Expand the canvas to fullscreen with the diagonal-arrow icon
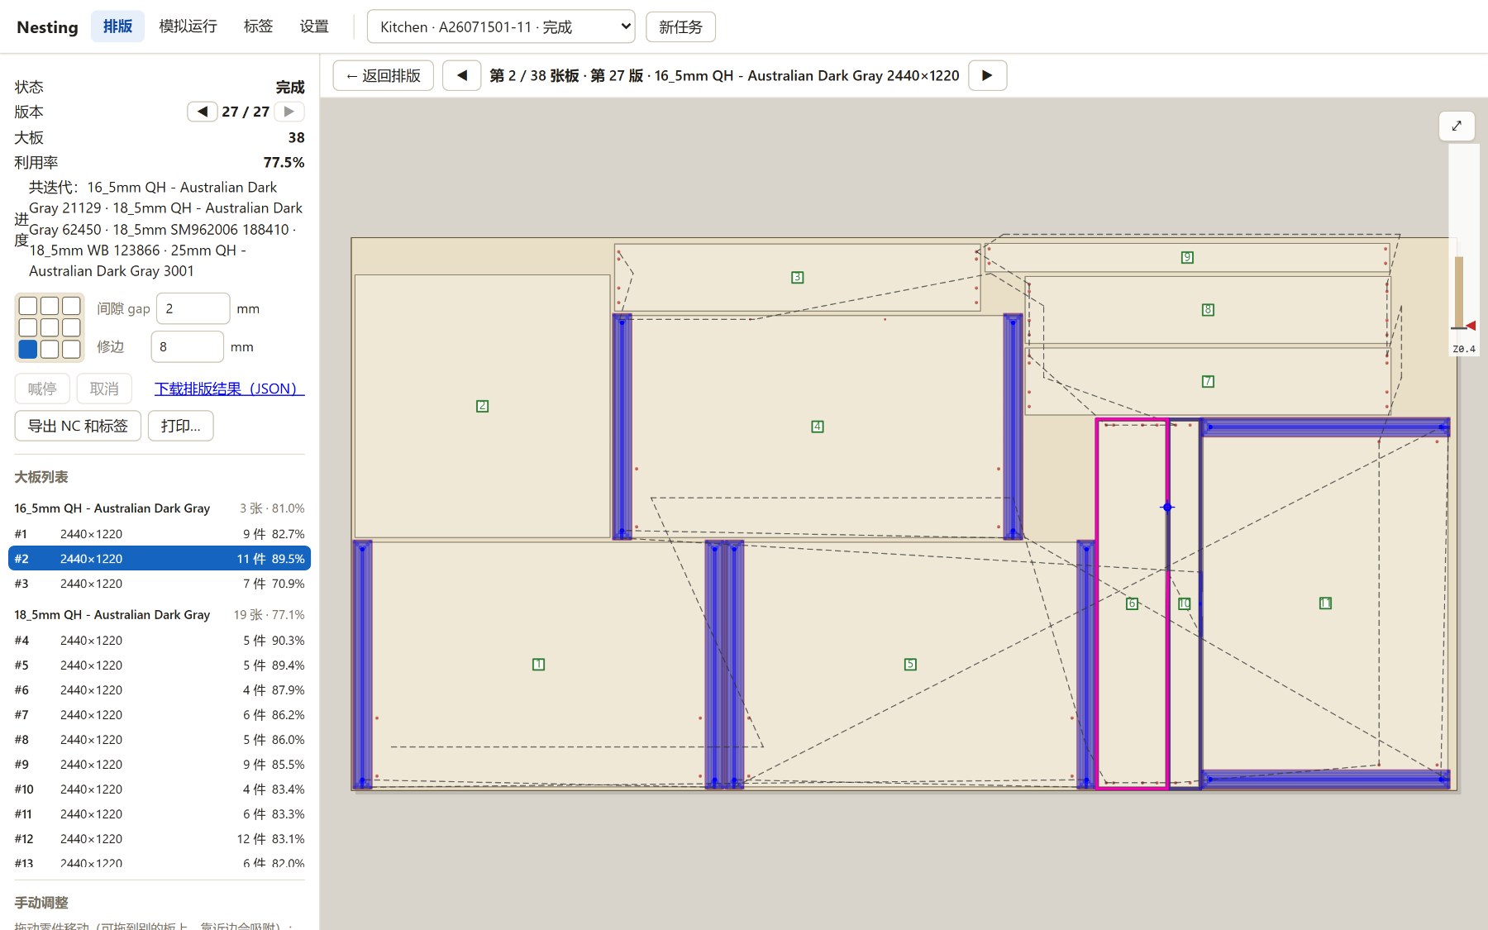Screen dimensions: 1488x930 (1457, 126)
